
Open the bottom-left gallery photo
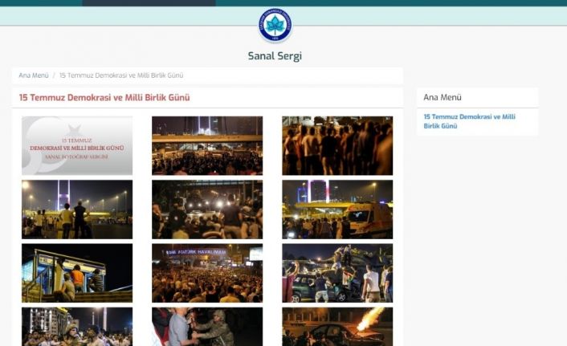point(77,327)
